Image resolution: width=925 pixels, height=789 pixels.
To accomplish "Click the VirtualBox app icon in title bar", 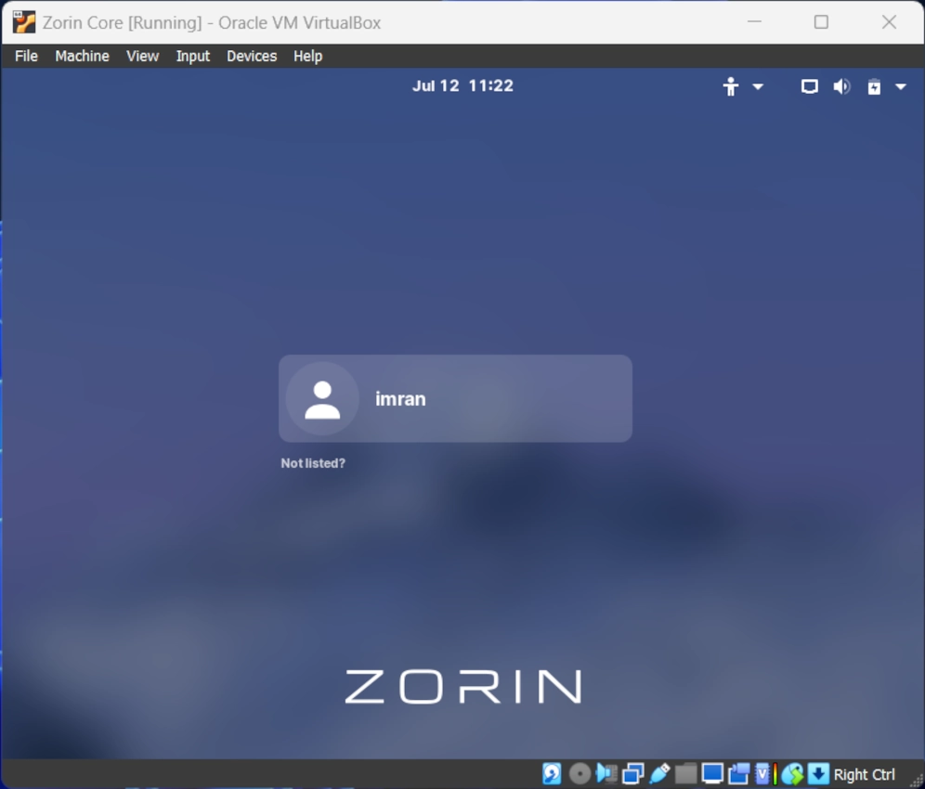I will (x=24, y=22).
